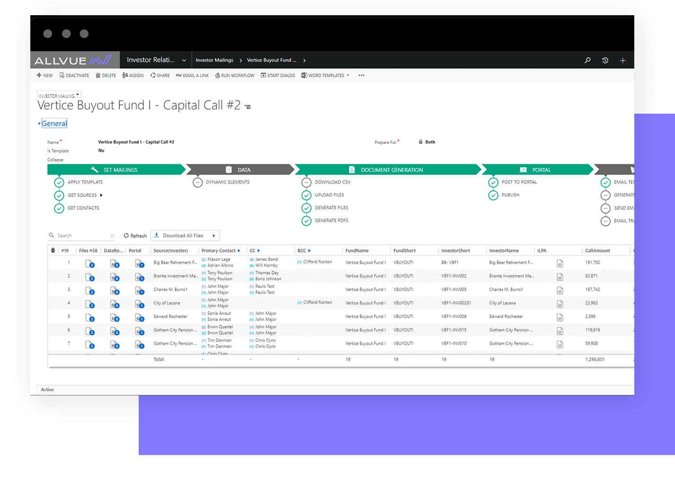Viewport: 675px width, 483px height.
Task: Click DELETE command
Action: click(x=106, y=75)
